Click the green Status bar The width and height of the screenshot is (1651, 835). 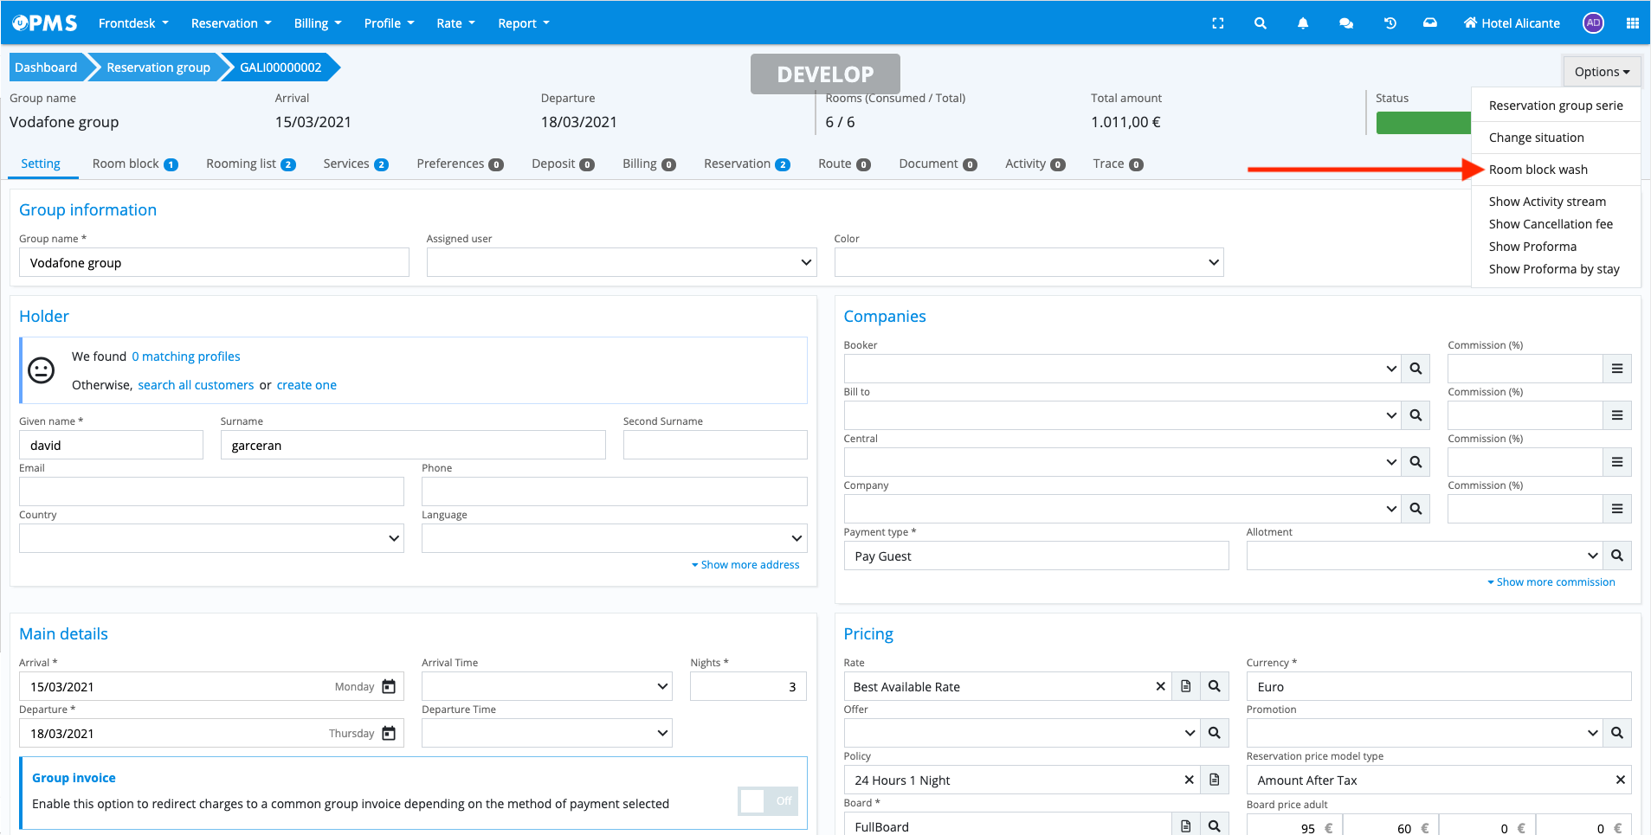click(1423, 123)
